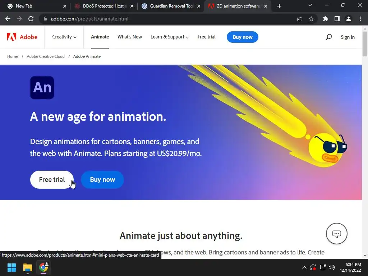The image size is (368, 276).
Task: Click 'Animate just about anything.' heading
Action: [181, 236]
